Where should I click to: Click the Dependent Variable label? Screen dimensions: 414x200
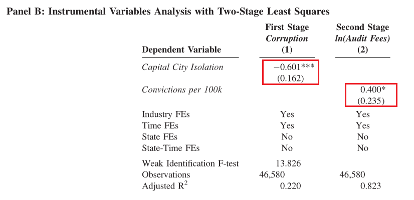(181, 49)
